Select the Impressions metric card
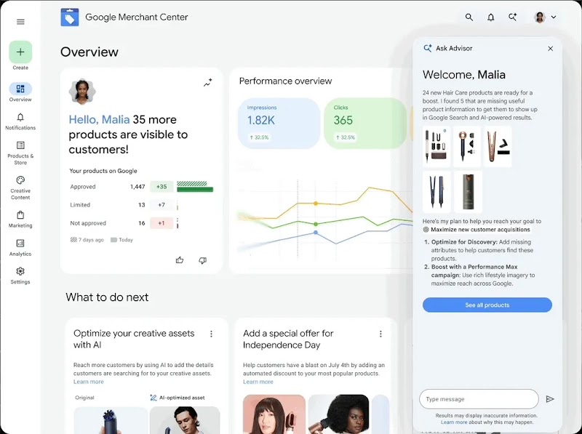Image resolution: width=582 pixels, height=434 pixels. pyautogui.click(x=279, y=124)
